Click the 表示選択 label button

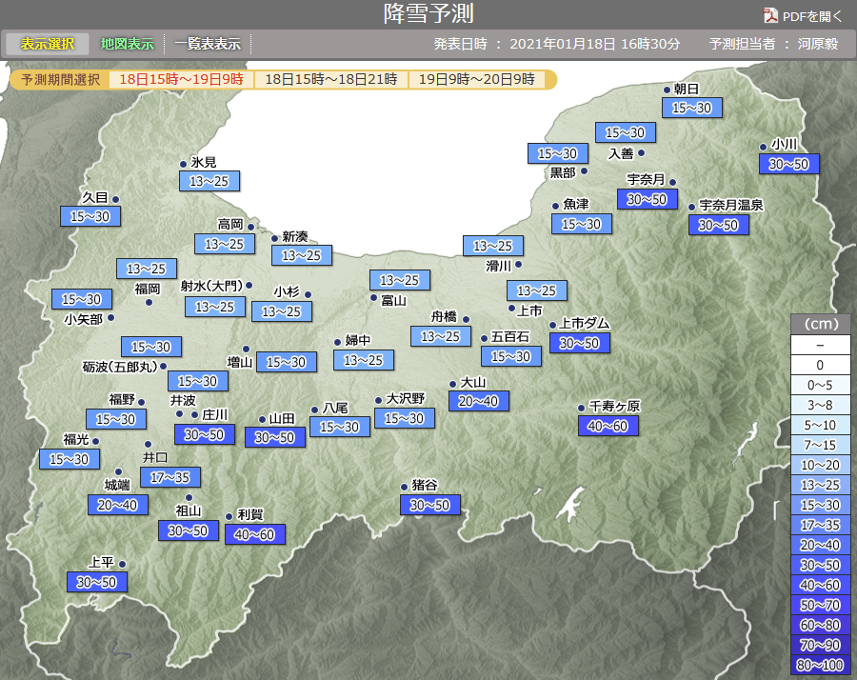point(48,44)
